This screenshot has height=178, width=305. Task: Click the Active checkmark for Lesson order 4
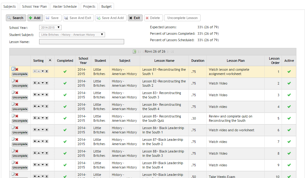289,107
